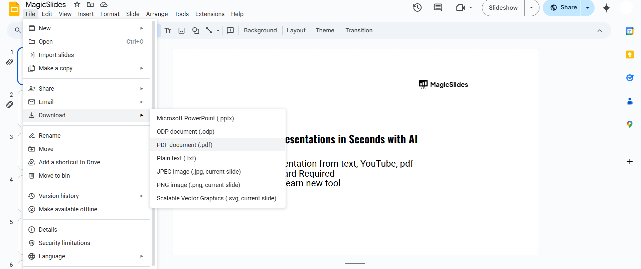Open Google Keep side panel
Screen dimensions: 641x269
630,54
